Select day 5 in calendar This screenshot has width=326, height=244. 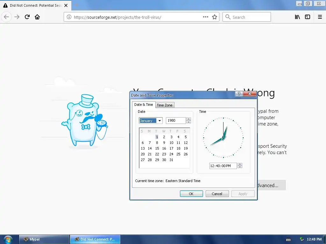(186, 137)
